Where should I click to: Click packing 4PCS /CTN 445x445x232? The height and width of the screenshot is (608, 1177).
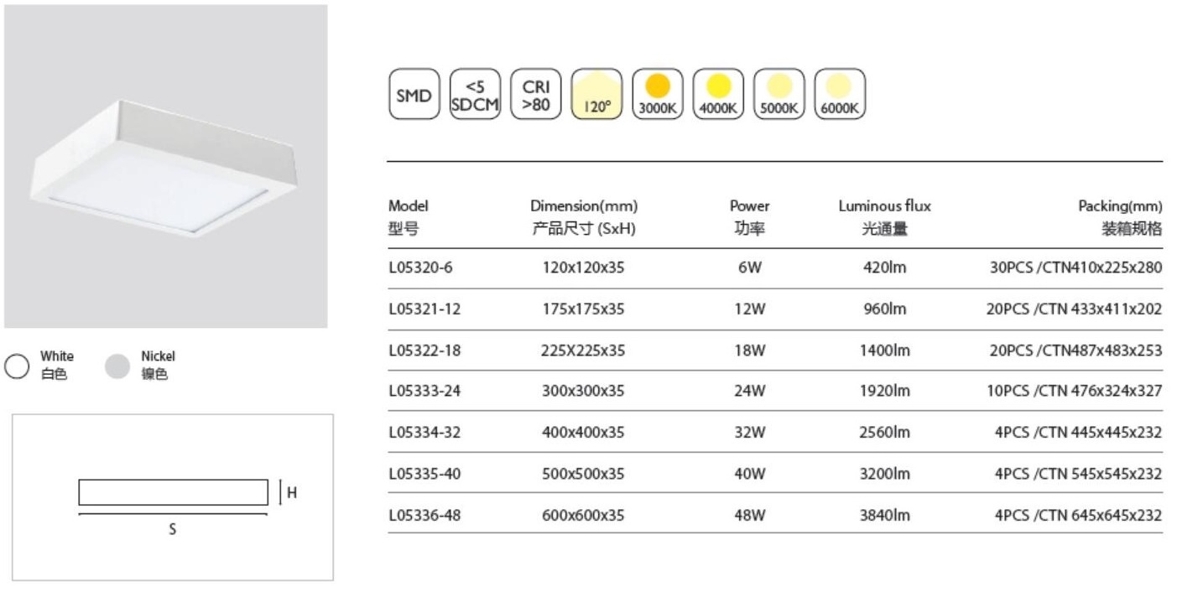point(1079,433)
